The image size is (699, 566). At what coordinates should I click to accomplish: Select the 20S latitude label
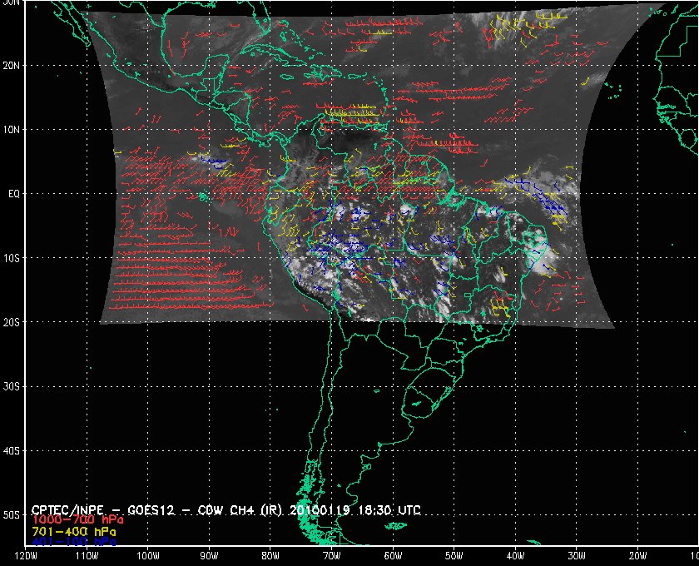coord(12,322)
